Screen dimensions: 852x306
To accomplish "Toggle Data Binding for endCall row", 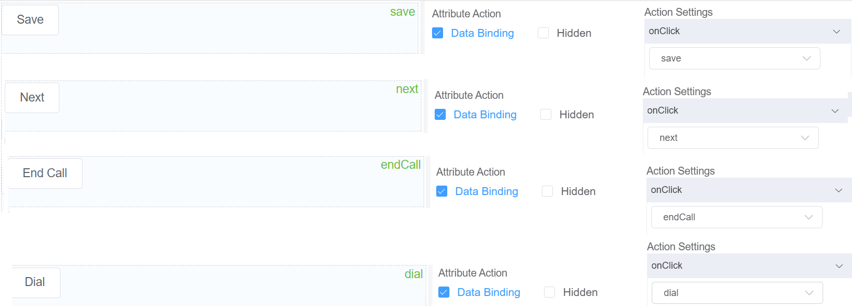I will click(x=442, y=191).
